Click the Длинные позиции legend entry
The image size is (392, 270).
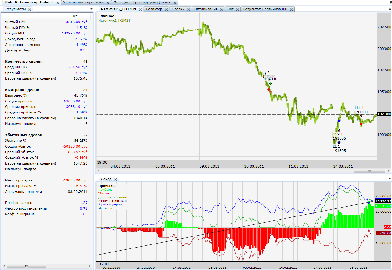(x=112, y=197)
